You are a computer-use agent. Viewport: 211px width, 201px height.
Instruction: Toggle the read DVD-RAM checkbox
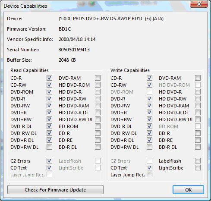click(98, 78)
